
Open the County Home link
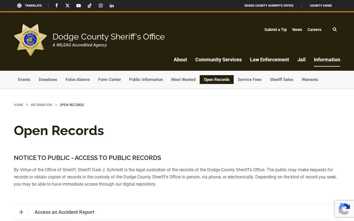(x=321, y=6)
